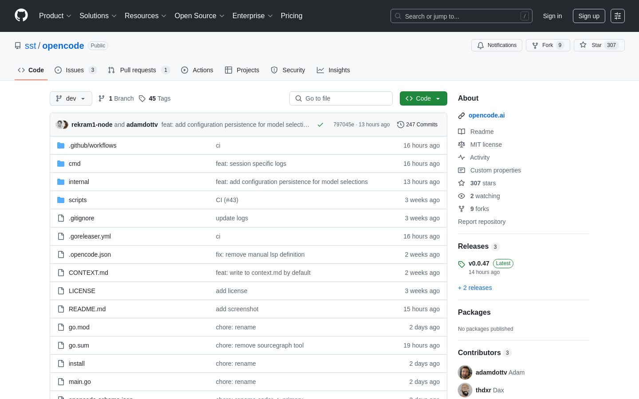View the 307 stars link

coord(483,183)
